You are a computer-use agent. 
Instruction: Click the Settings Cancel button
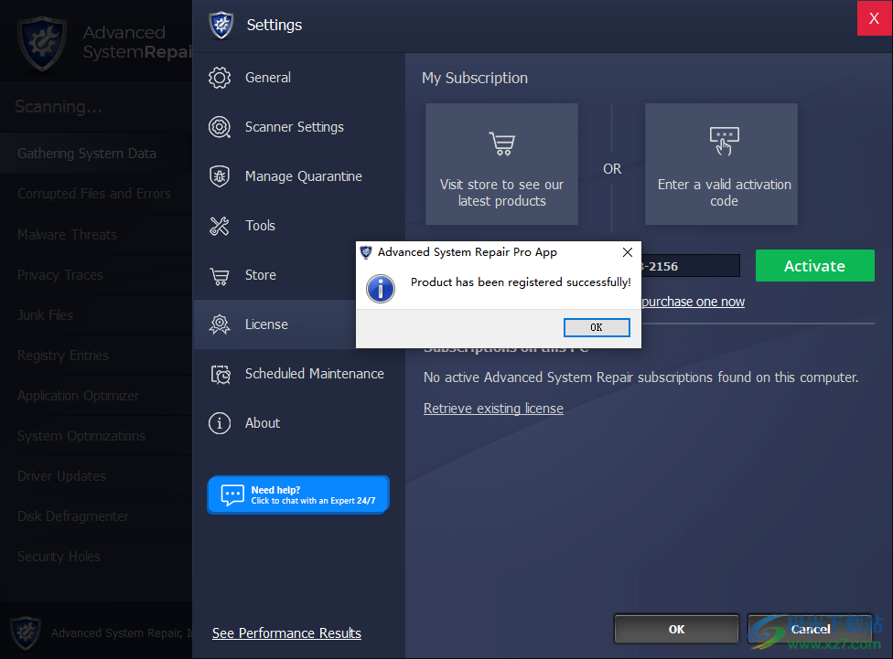tap(810, 630)
